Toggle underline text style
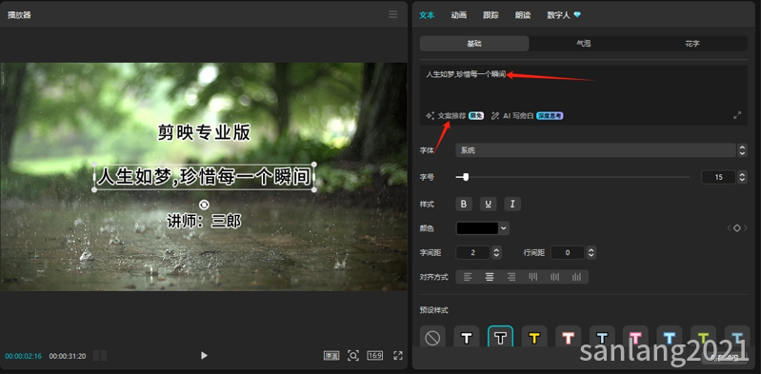Image resolution: width=761 pixels, height=374 pixels. pyautogui.click(x=488, y=205)
